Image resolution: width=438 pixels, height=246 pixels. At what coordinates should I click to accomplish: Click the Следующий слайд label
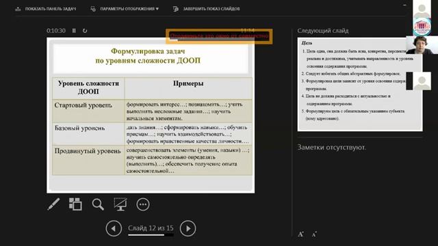[323, 31]
